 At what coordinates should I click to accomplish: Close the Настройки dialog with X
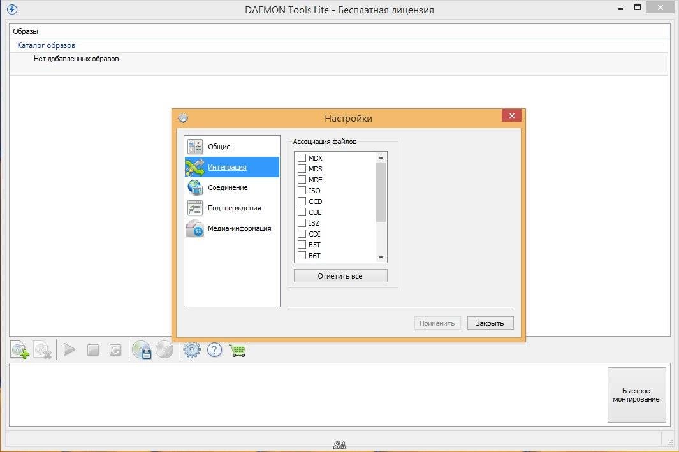coord(511,115)
